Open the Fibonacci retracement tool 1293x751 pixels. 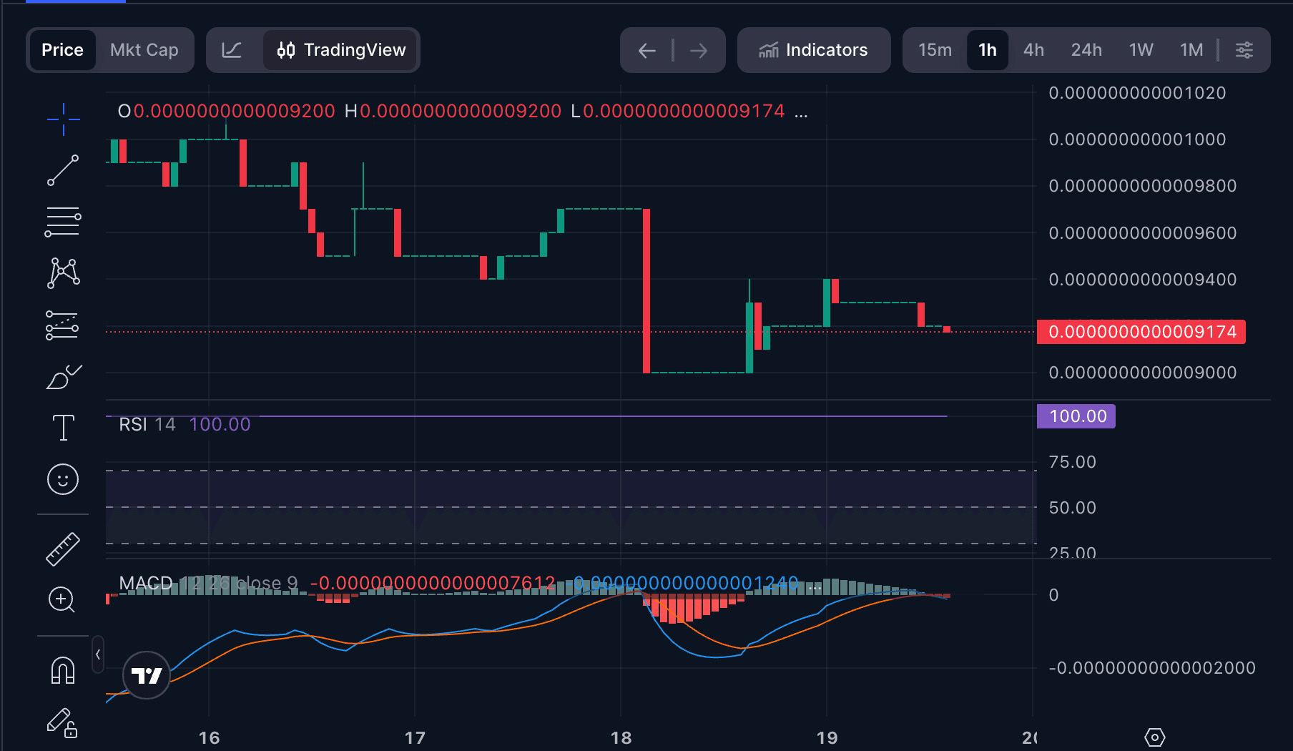[63, 222]
